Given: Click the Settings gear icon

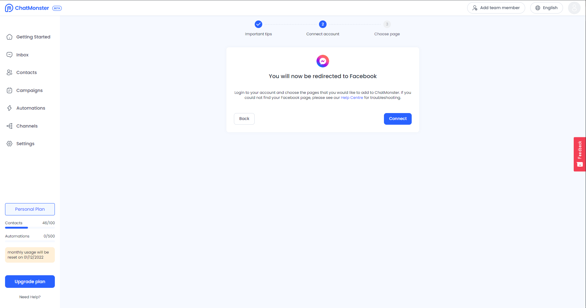Looking at the screenshot, I should (x=9, y=144).
